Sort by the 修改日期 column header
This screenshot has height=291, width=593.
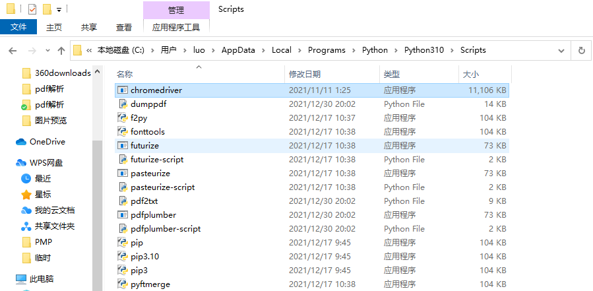click(332, 75)
